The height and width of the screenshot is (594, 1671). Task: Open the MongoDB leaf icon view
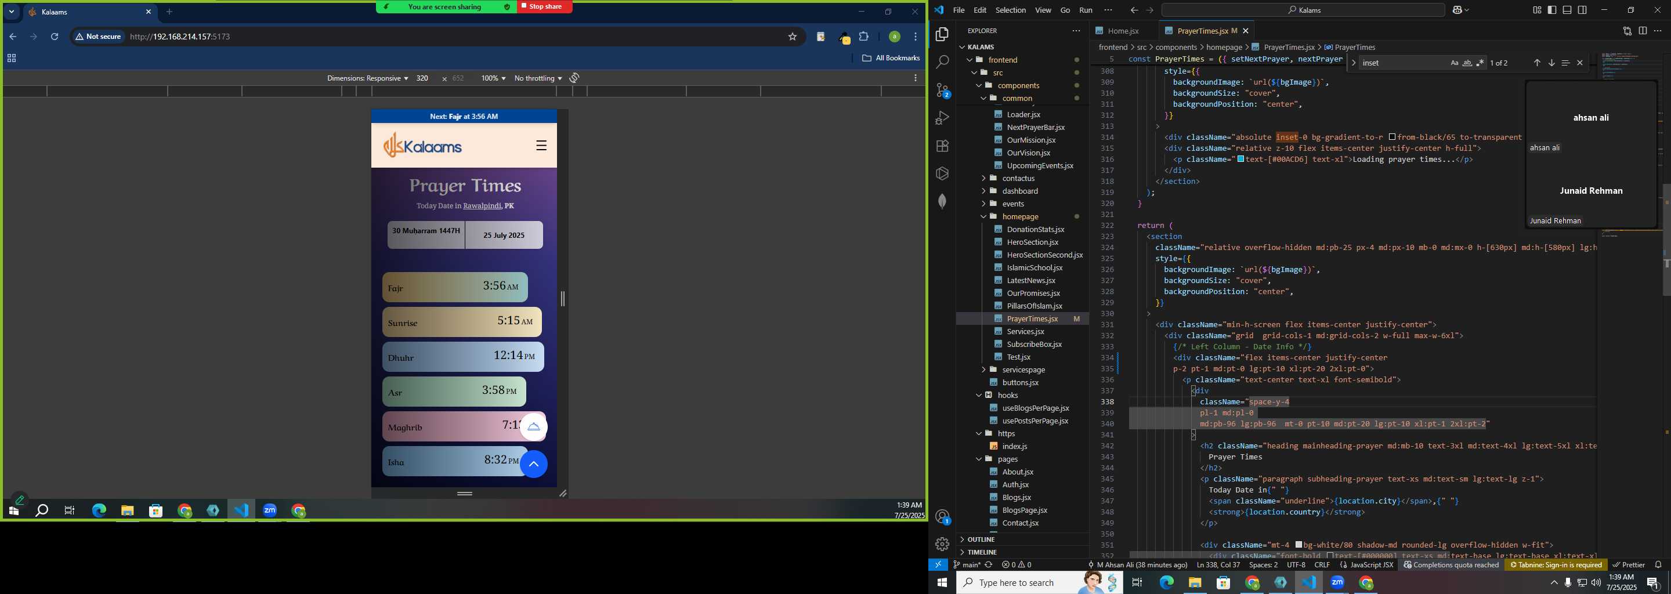tap(942, 201)
